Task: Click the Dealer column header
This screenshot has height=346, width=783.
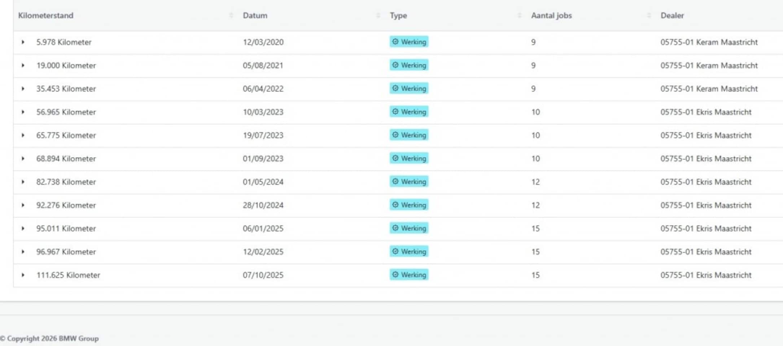Action: 672,15
